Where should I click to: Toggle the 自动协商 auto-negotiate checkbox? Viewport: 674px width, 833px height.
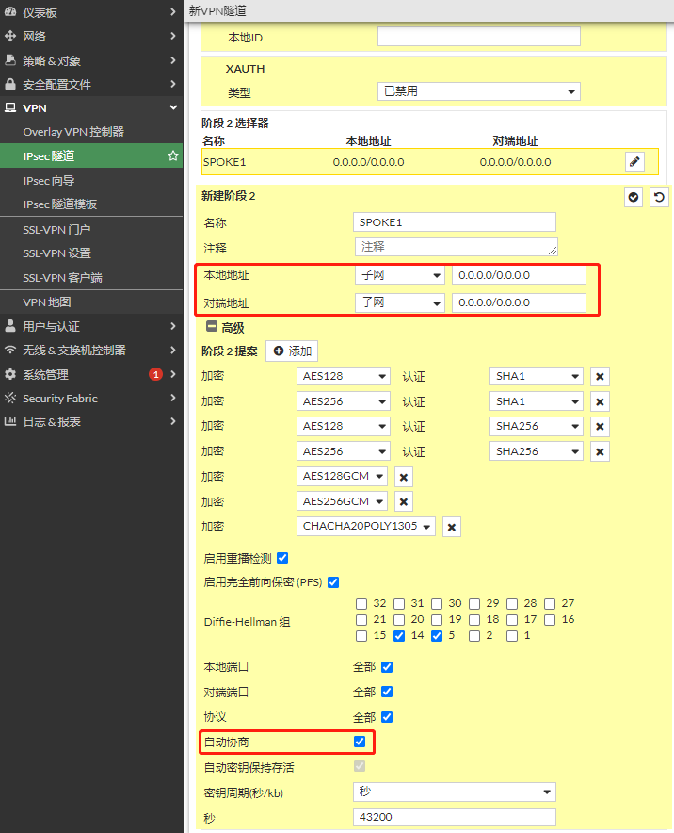pos(360,743)
